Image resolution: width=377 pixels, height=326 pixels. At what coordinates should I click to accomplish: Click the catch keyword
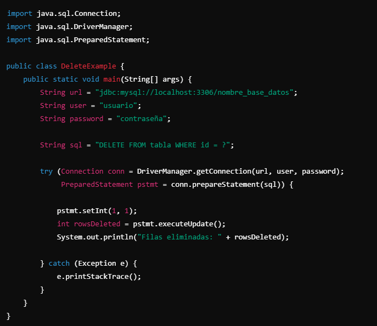coord(59,264)
